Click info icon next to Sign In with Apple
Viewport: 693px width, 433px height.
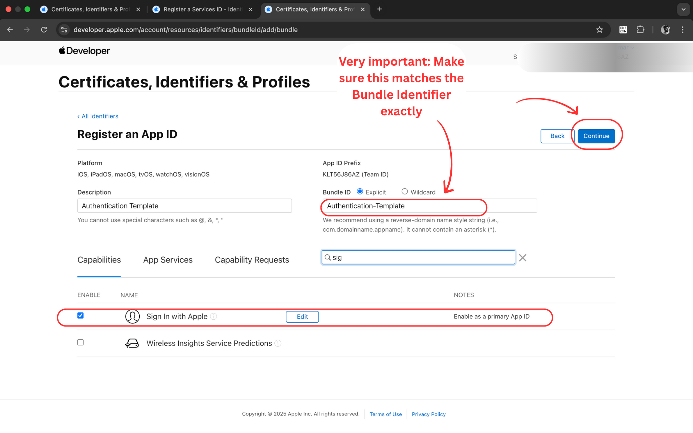(214, 316)
